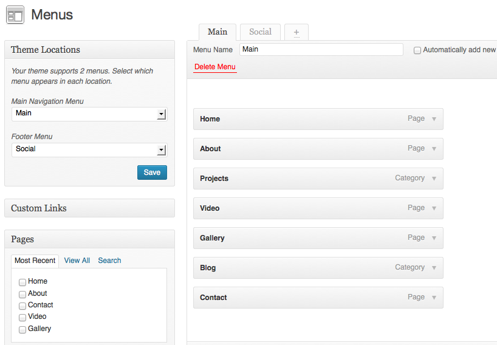Select the View All pages tab

pos(77,261)
